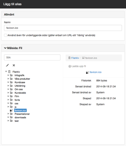Open the Filarkiv breadcrumb link
126x146 pixels.
(75, 58)
